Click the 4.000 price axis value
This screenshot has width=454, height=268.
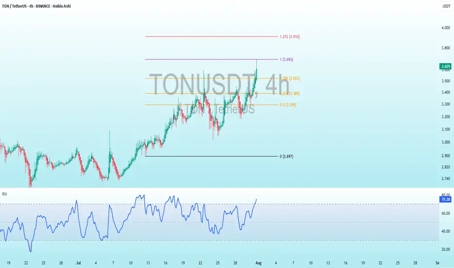pos(446,28)
